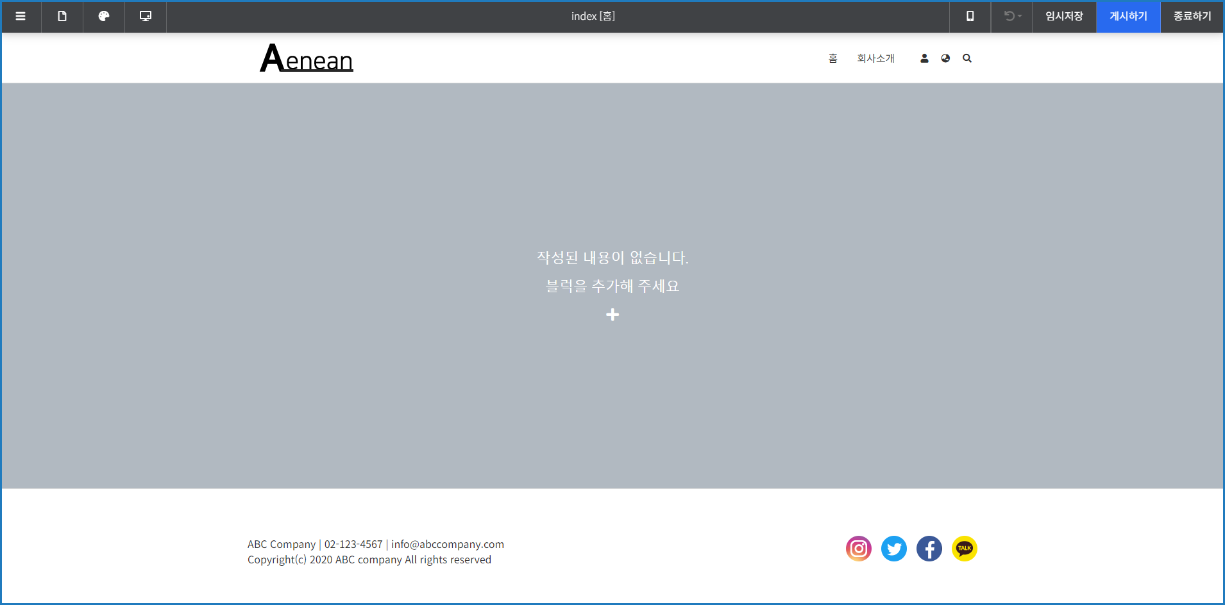Click the 종료하기 exit button

tap(1190, 17)
